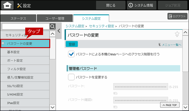The width and height of the screenshot is (189, 111).
Task: Click the パスワード(確認) input field
Action: [x=141, y=100]
